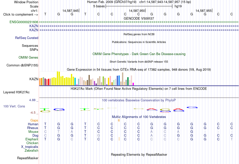
Task: Click the Layered H3K27Ac track label
Action: pos(16,92)
